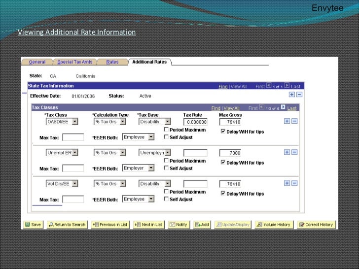Click the Add button
The width and height of the screenshot is (359, 269).
[202, 225]
